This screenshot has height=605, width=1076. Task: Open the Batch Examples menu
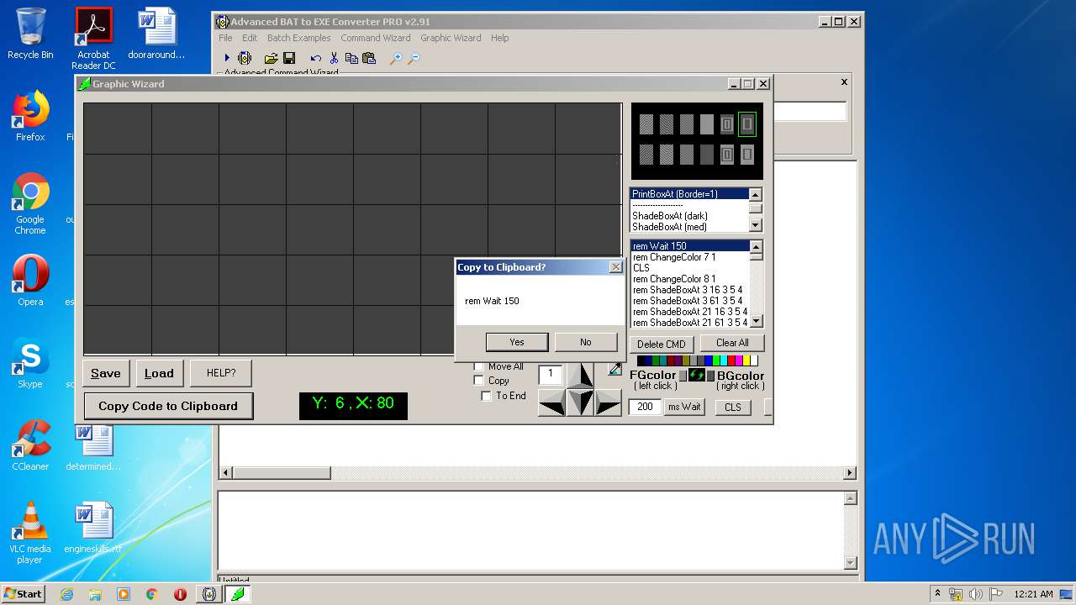pos(299,38)
